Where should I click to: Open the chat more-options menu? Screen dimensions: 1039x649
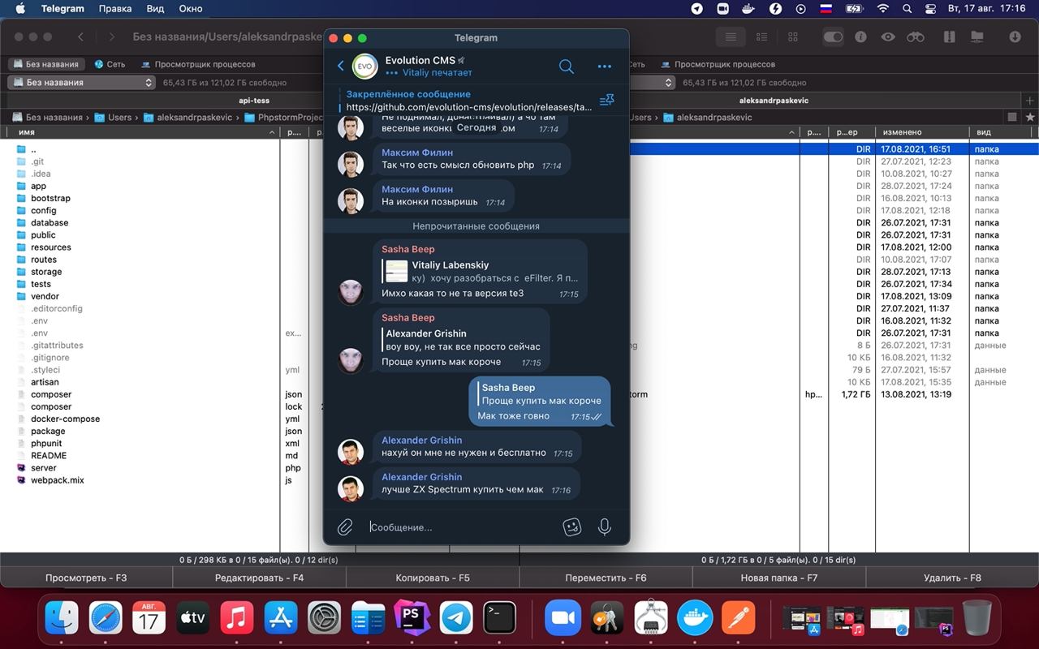click(x=604, y=67)
